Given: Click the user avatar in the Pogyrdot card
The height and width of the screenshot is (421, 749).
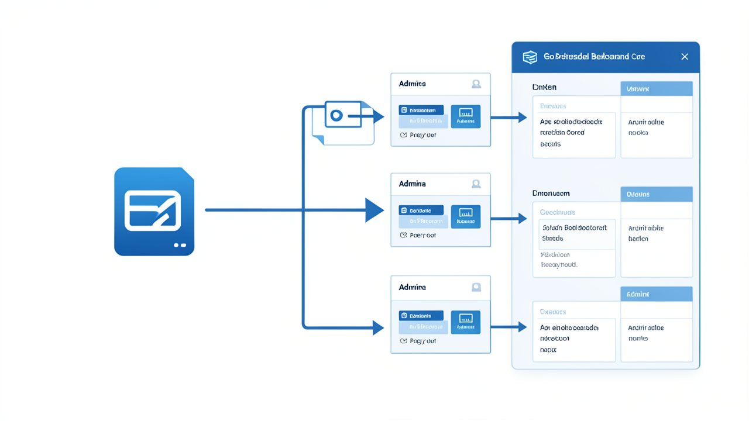Looking at the screenshot, I should pyautogui.click(x=476, y=287).
